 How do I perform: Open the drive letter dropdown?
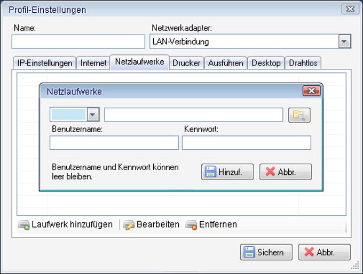(93, 114)
